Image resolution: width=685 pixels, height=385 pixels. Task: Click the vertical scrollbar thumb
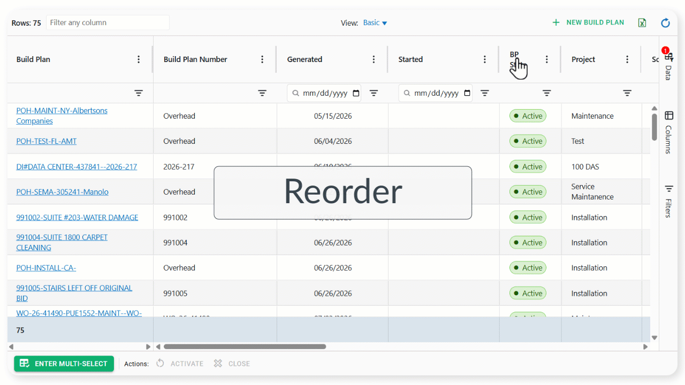coord(654,127)
